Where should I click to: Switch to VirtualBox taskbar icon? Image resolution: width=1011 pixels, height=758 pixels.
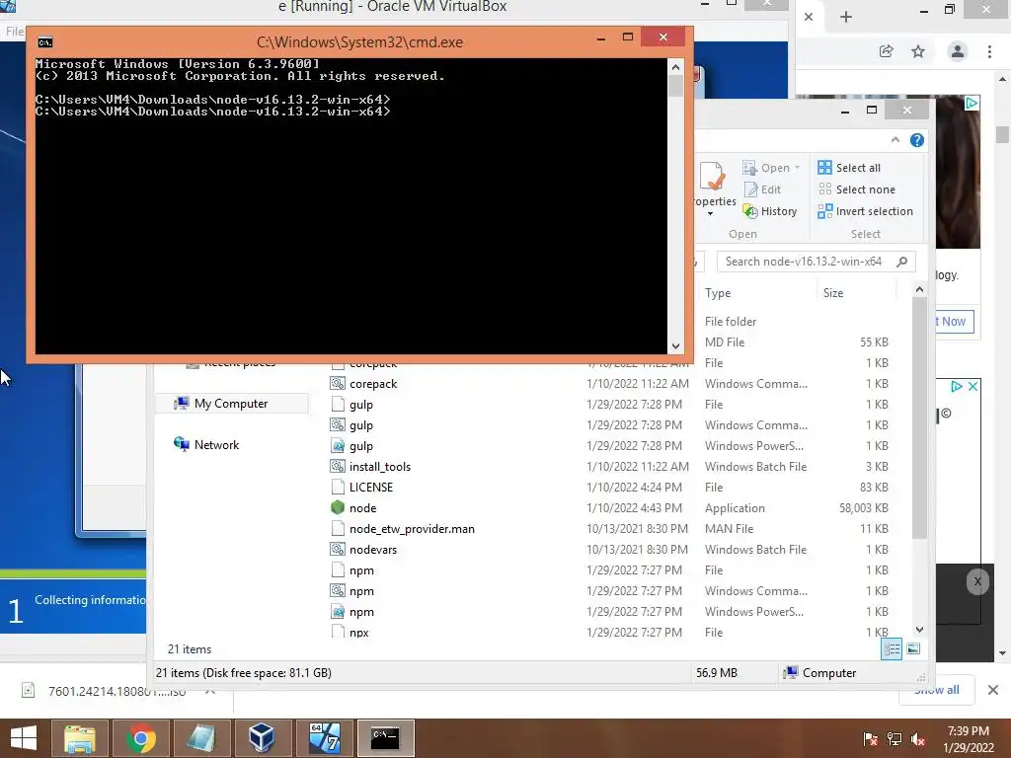coord(262,738)
